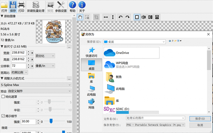This screenshot has height=133, width=213.
Task: Uncheck the 揭示细节 checkbox
Action: [x=3, y=116]
